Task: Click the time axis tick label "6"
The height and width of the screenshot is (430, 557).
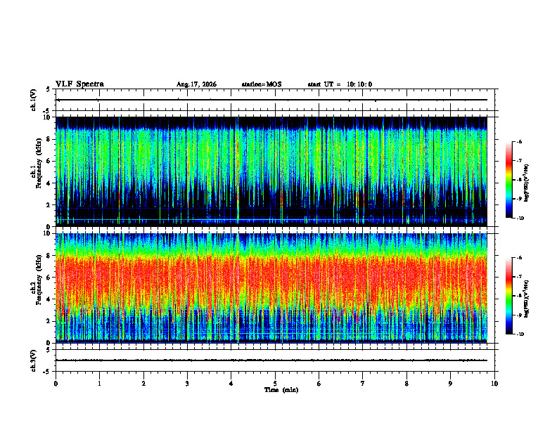Action: 319,384
